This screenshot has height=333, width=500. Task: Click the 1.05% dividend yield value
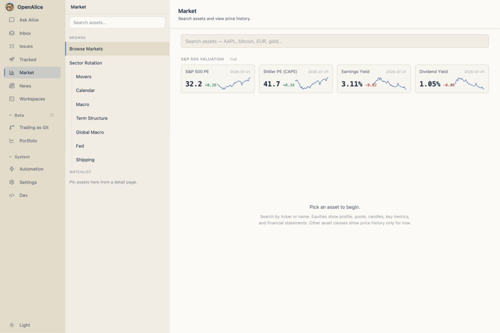[430, 84]
